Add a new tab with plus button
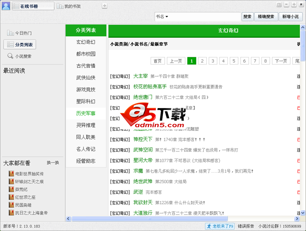 pyautogui.click(x=105, y=6)
